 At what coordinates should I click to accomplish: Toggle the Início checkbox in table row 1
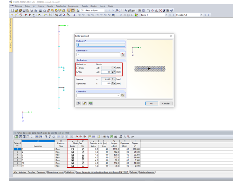pyautogui.click(x=73, y=149)
